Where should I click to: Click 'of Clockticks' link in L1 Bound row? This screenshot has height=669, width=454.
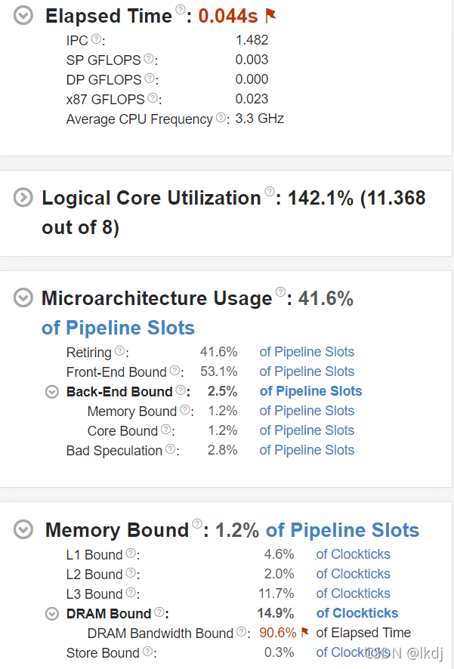353,554
